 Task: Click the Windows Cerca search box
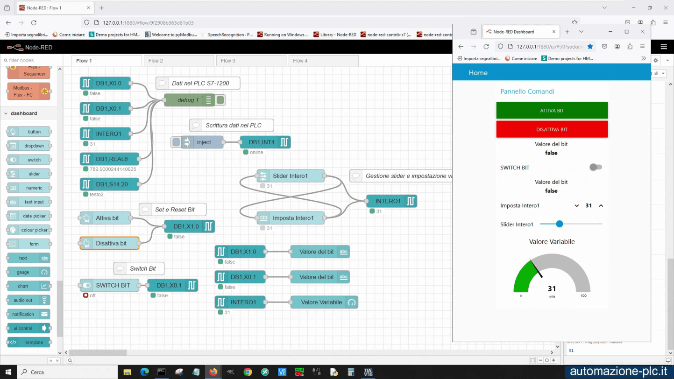(68, 372)
